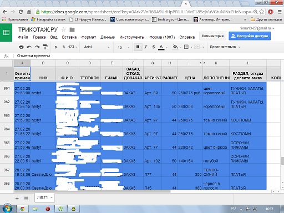Click the print icon in toolbar
284x213 pixels.
(22, 47)
